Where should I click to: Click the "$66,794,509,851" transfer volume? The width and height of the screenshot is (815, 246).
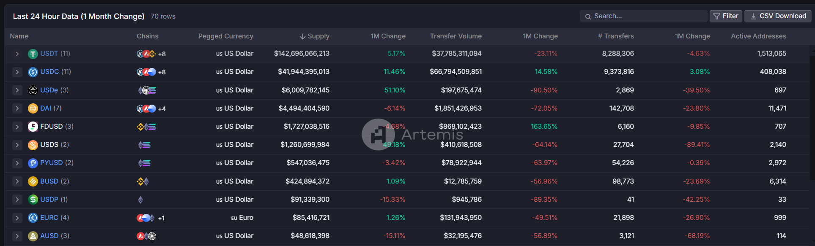click(456, 72)
